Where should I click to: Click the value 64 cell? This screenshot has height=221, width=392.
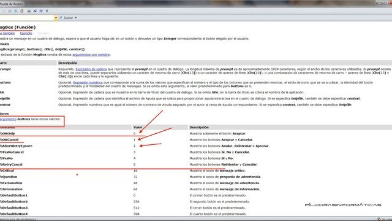135,189
